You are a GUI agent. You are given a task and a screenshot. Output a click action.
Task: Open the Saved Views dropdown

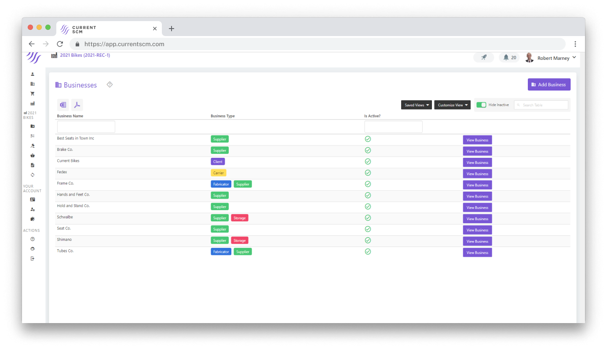pyautogui.click(x=416, y=105)
